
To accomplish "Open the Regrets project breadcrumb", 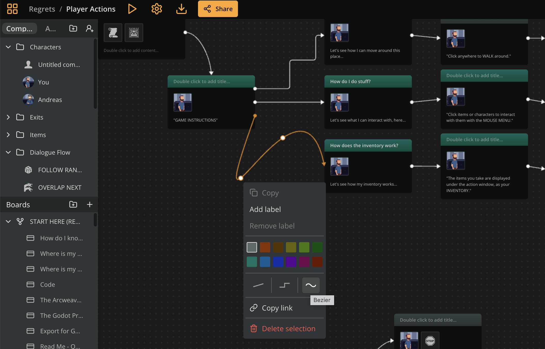I will [x=42, y=9].
